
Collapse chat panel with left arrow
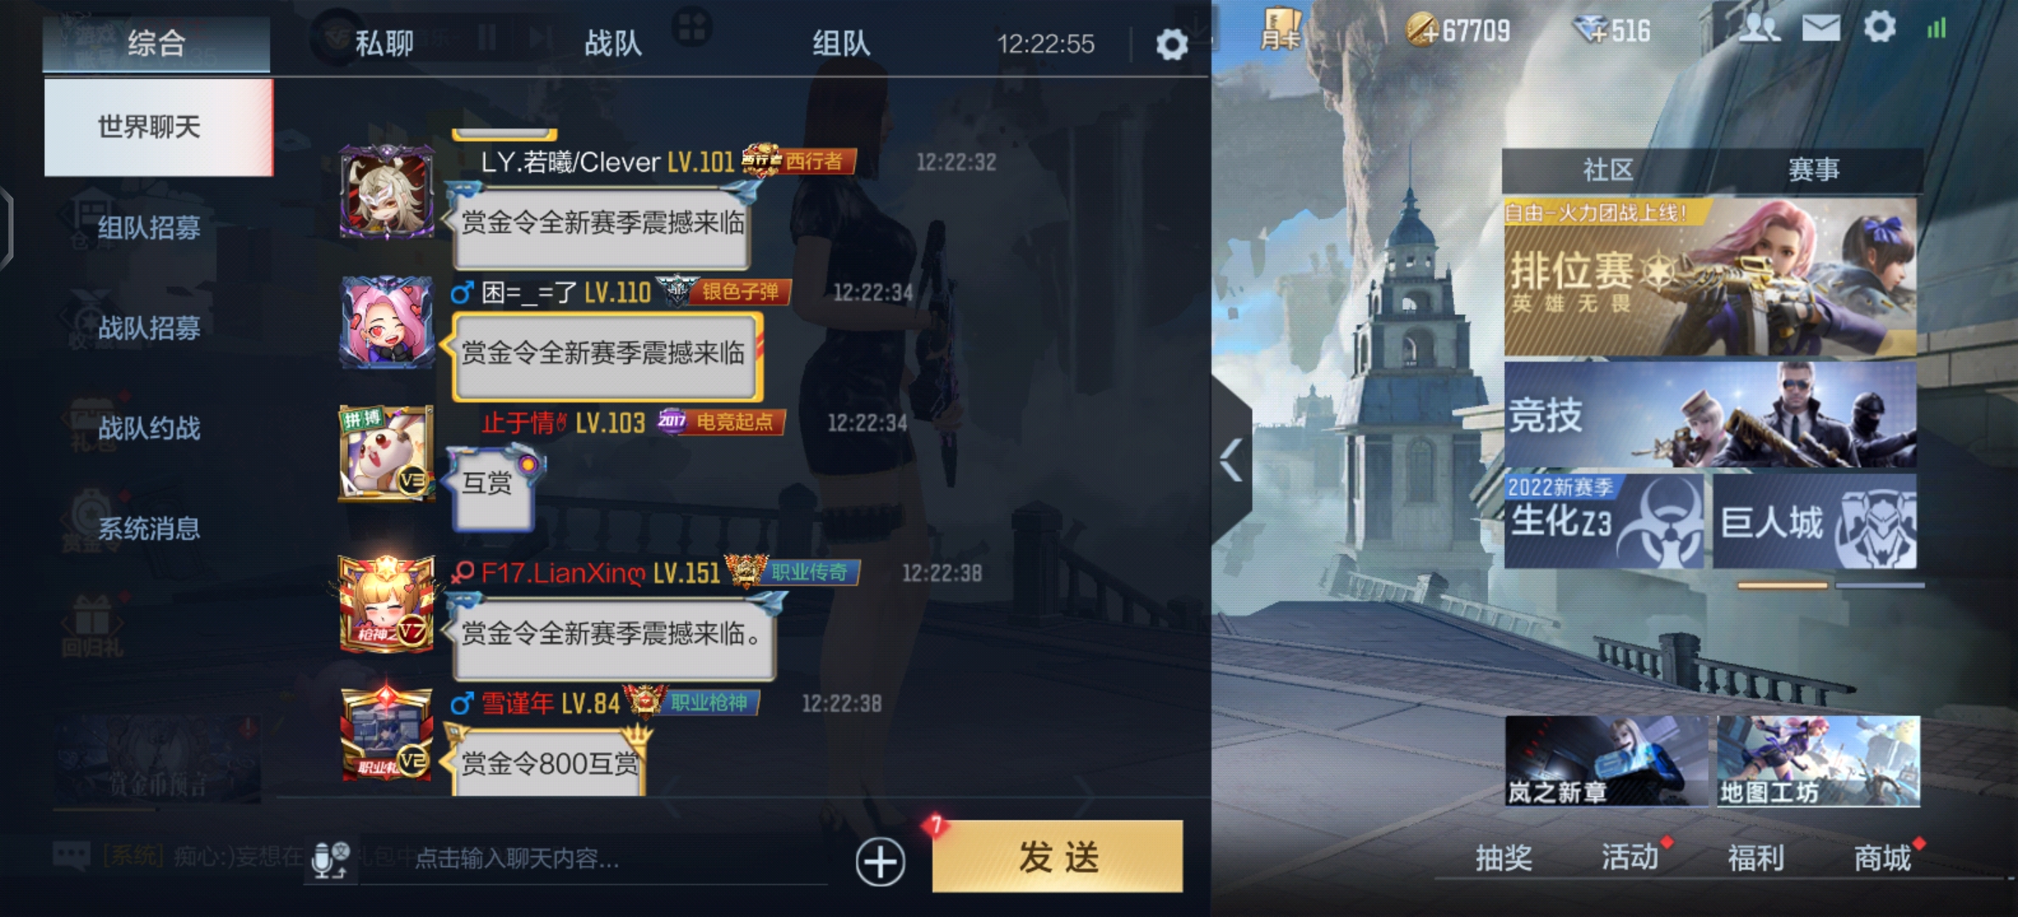pos(1232,461)
